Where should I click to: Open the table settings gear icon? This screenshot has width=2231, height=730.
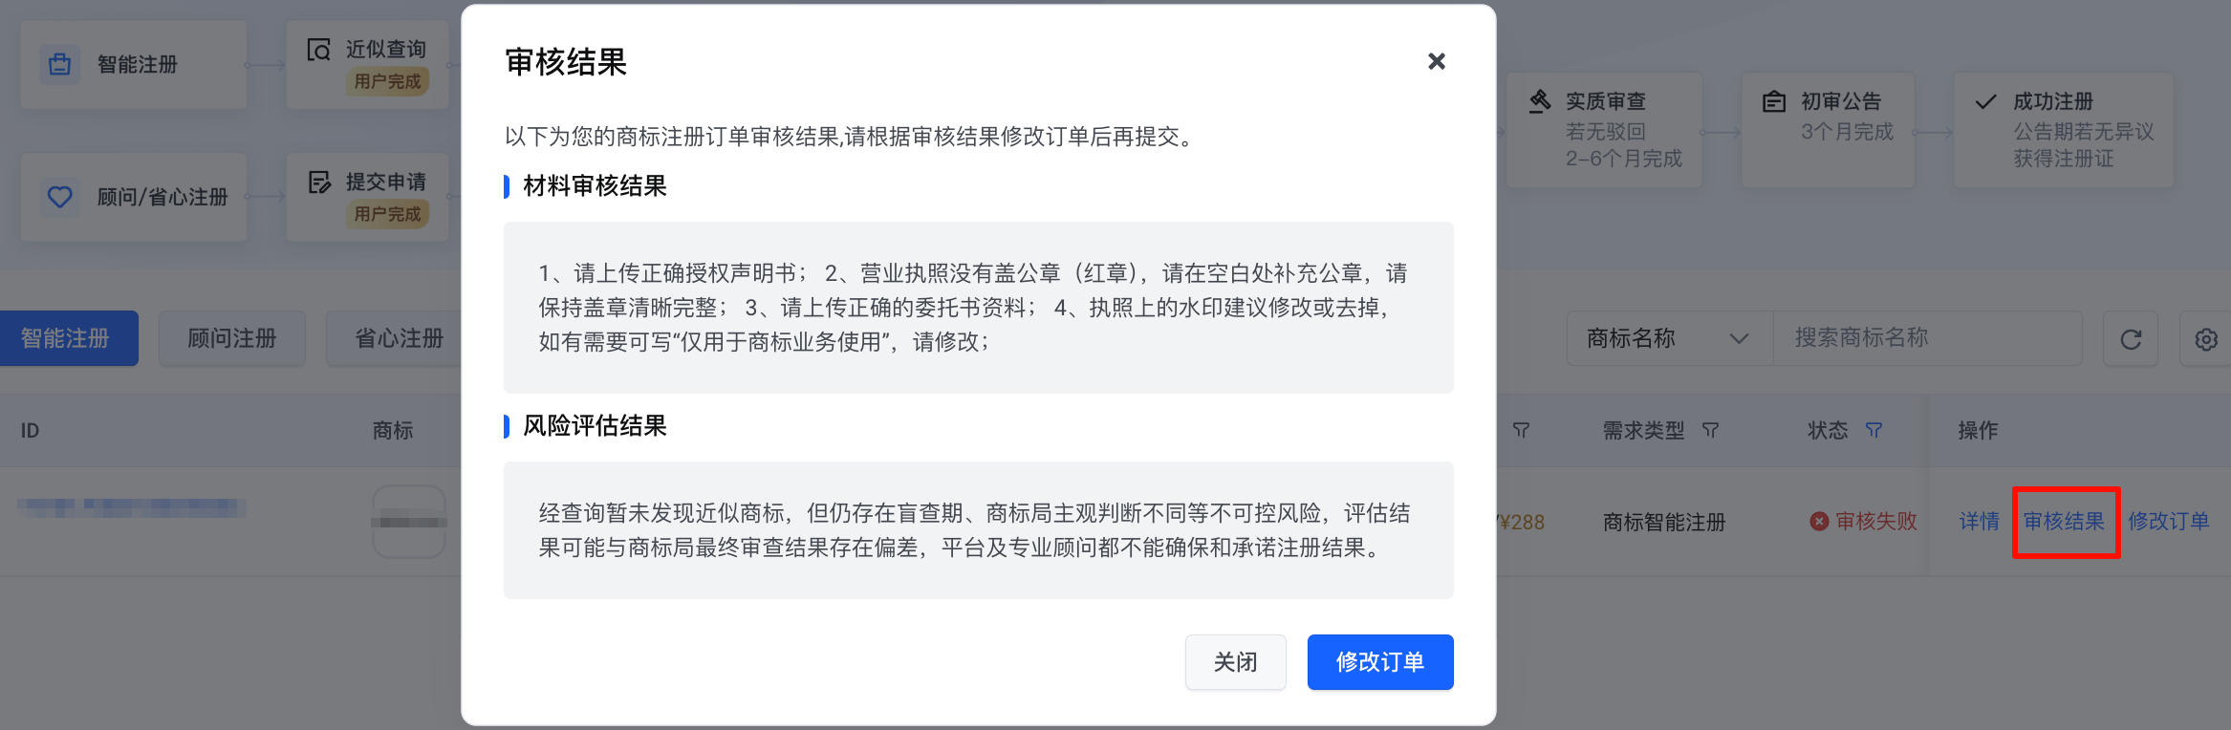pyautogui.click(x=2206, y=339)
